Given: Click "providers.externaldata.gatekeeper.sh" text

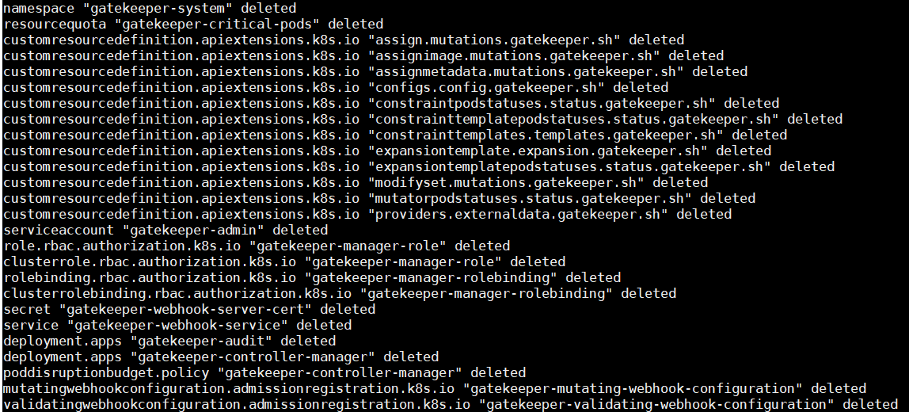Looking at the screenshot, I should point(519,214).
